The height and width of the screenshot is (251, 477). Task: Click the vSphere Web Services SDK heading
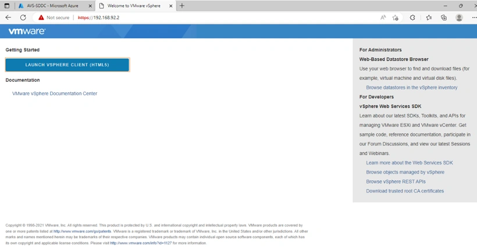(x=390, y=106)
